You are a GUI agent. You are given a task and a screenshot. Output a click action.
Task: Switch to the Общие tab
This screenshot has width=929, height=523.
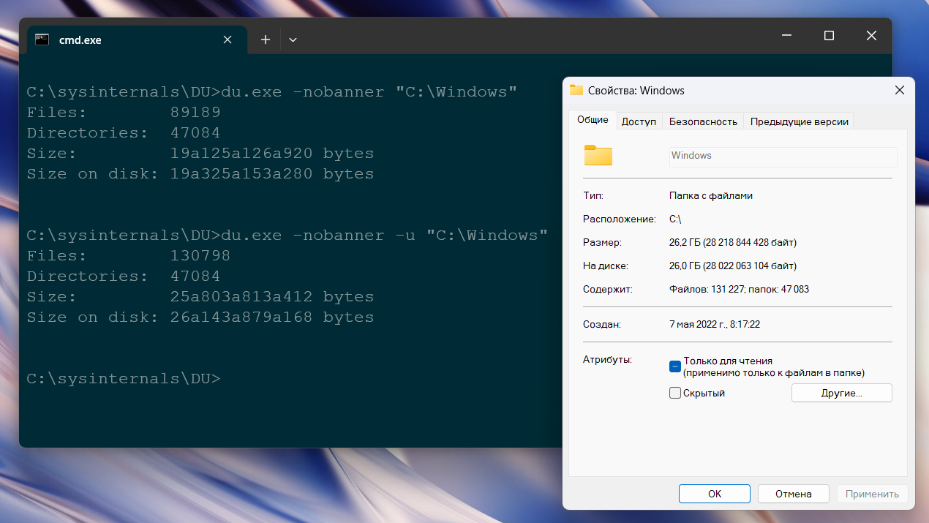[x=593, y=121]
